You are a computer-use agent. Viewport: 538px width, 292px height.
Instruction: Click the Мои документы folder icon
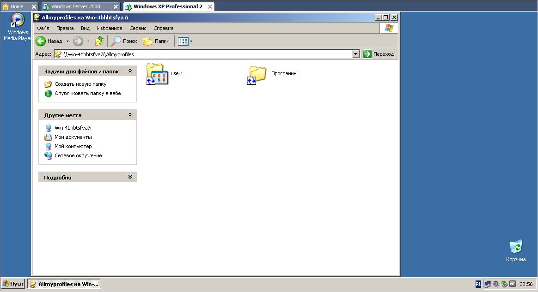coord(48,137)
